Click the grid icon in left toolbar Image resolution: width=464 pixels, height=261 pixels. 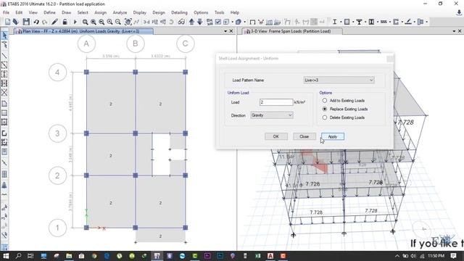4,174
